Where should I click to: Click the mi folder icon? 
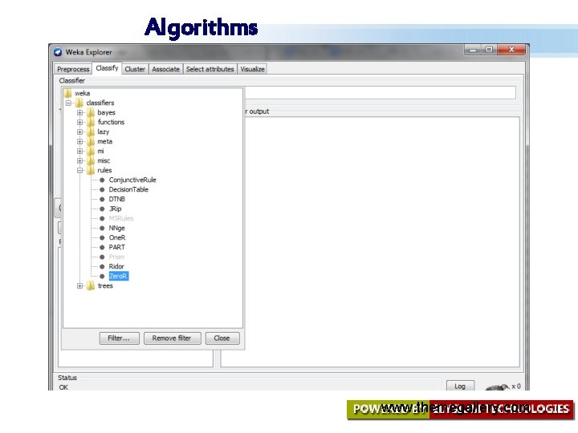click(x=91, y=151)
